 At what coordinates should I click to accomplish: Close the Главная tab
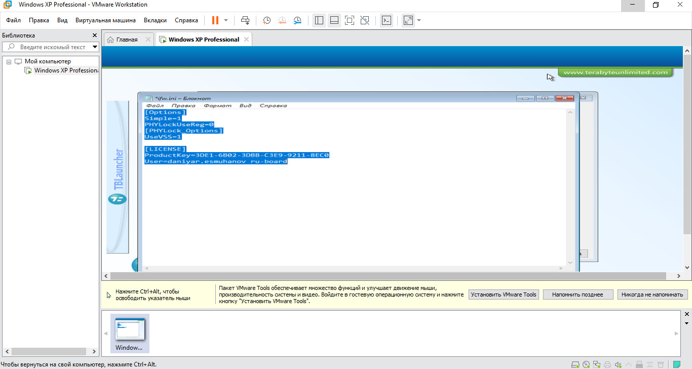pos(148,40)
